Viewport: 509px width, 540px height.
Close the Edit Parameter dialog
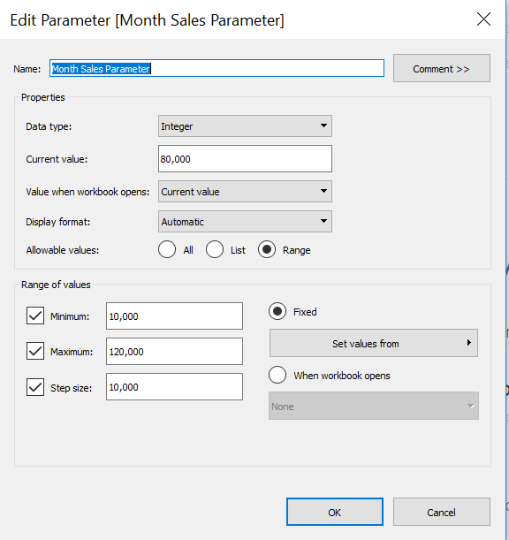tap(483, 19)
